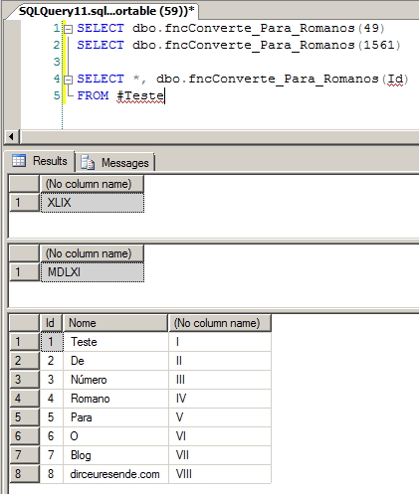The image size is (419, 494).
Task: Select the roman numeral V cell
Action: point(220,417)
